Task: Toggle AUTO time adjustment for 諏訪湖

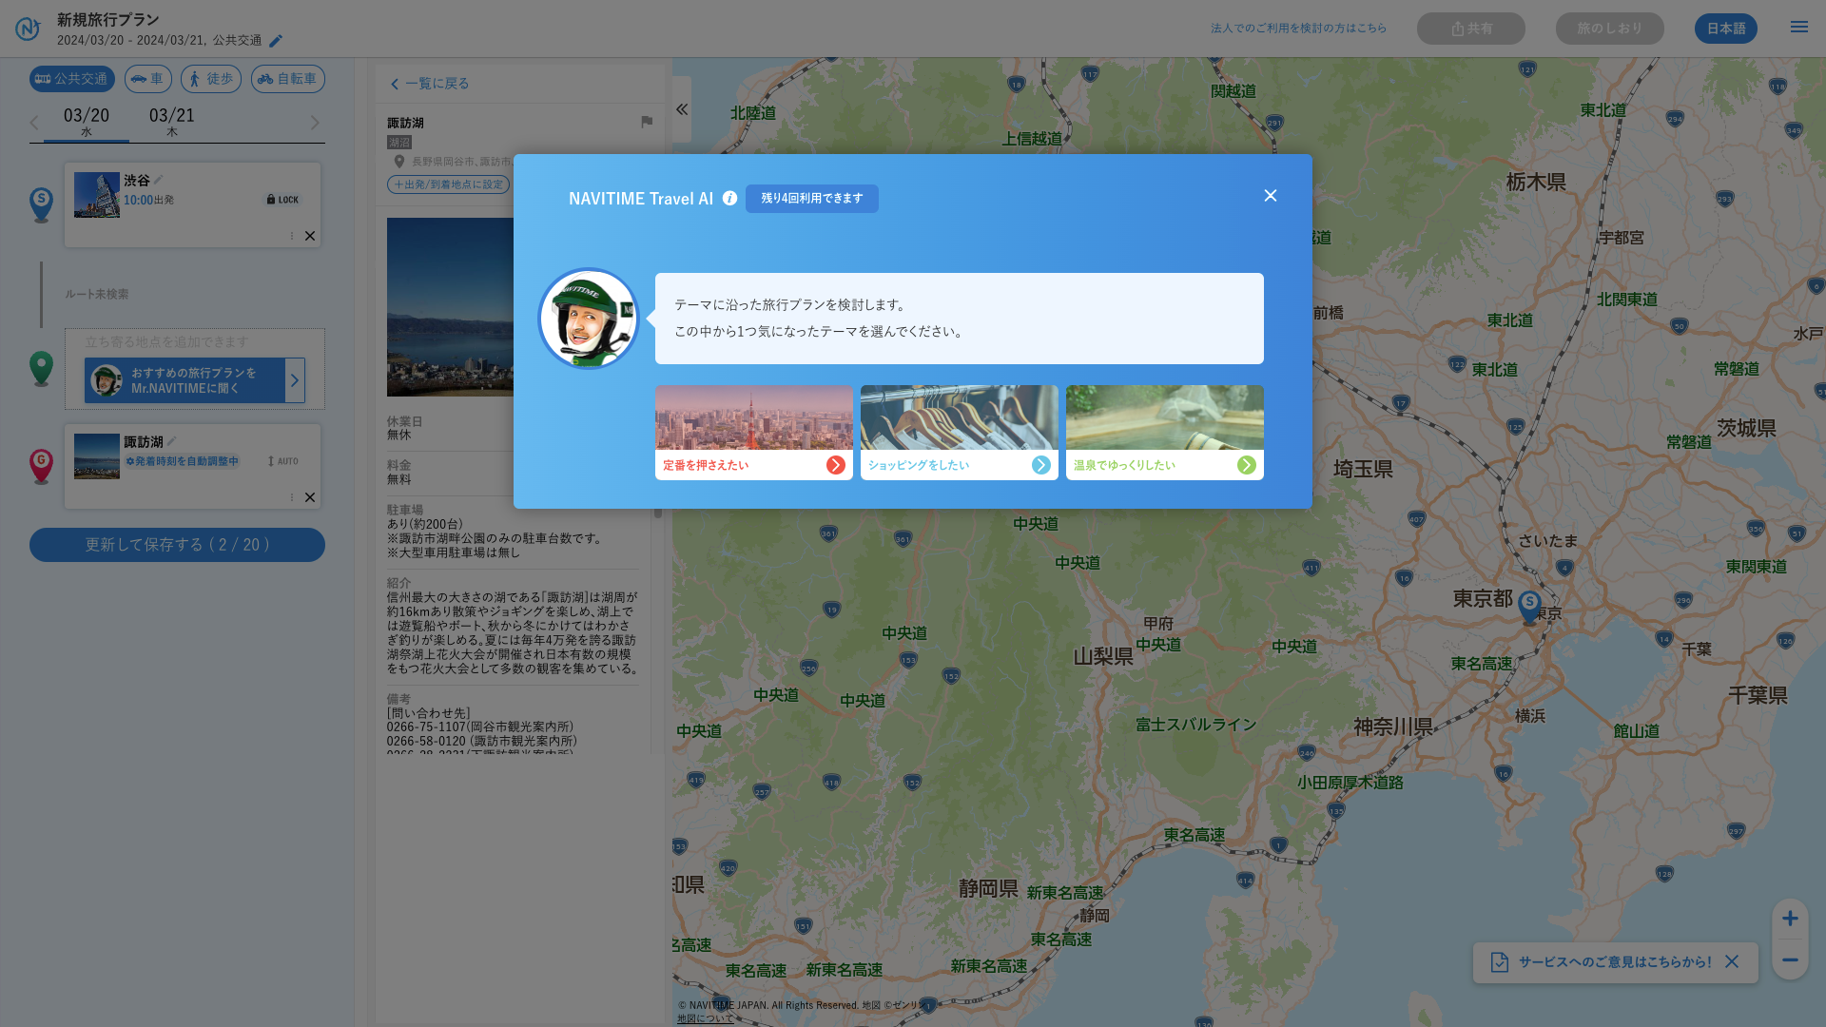Action: click(282, 461)
